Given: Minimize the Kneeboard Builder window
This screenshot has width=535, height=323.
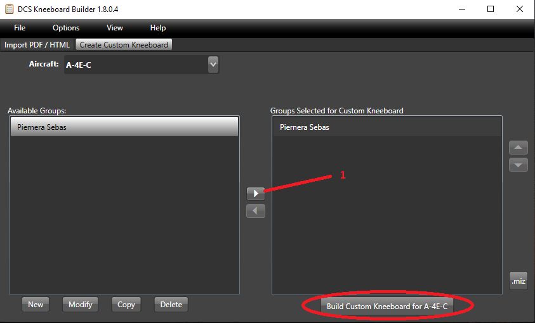Looking at the screenshot, I should click(462, 9).
